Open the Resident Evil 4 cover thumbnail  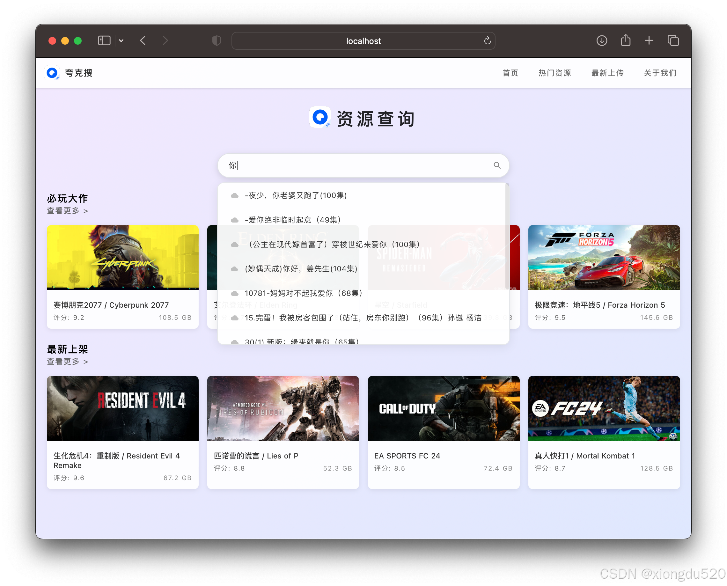pos(122,408)
